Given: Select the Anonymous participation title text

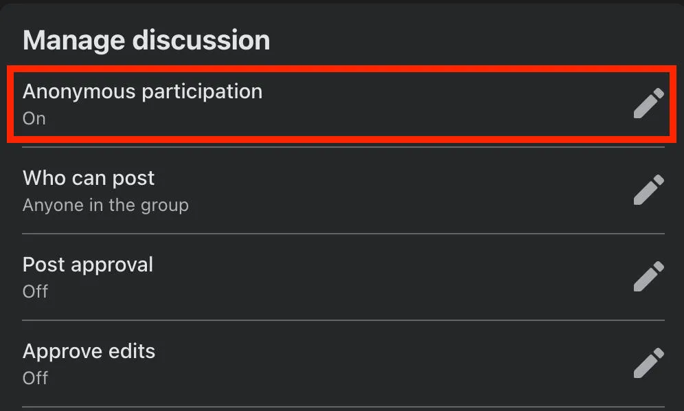Looking at the screenshot, I should tap(143, 92).
